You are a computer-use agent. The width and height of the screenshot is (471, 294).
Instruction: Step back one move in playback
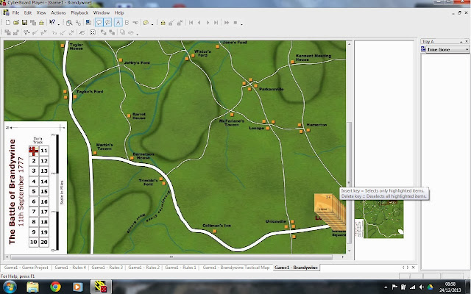[x=199, y=23]
